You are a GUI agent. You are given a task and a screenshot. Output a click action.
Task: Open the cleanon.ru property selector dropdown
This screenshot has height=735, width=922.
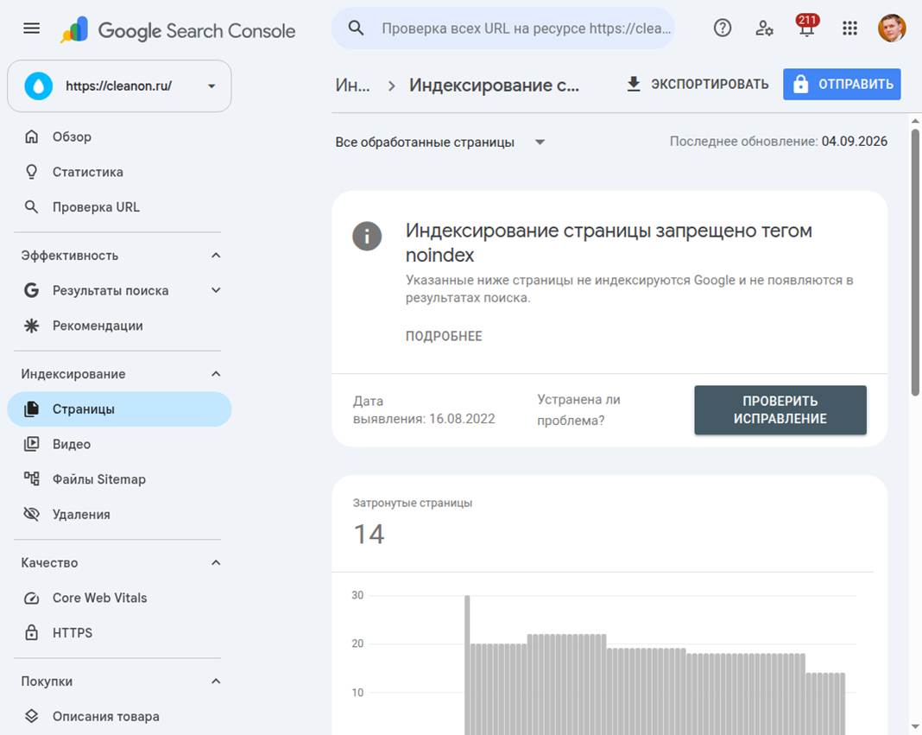tap(119, 86)
